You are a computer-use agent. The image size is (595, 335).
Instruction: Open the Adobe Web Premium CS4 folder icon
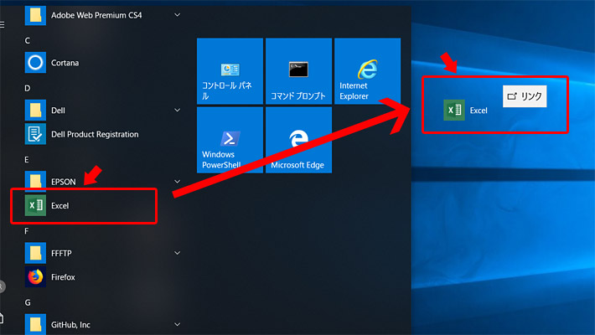coord(35,15)
